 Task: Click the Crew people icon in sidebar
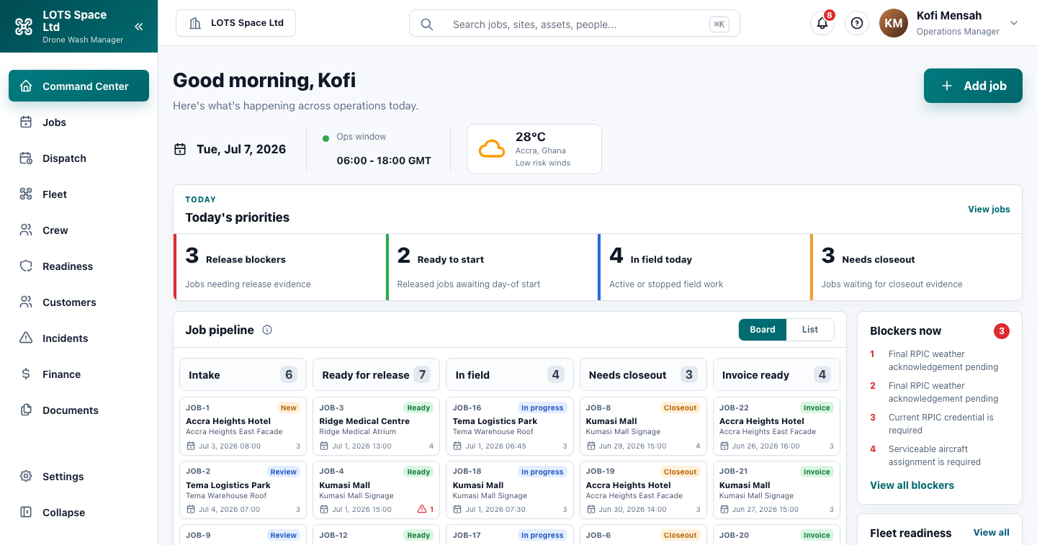[26, 230]
